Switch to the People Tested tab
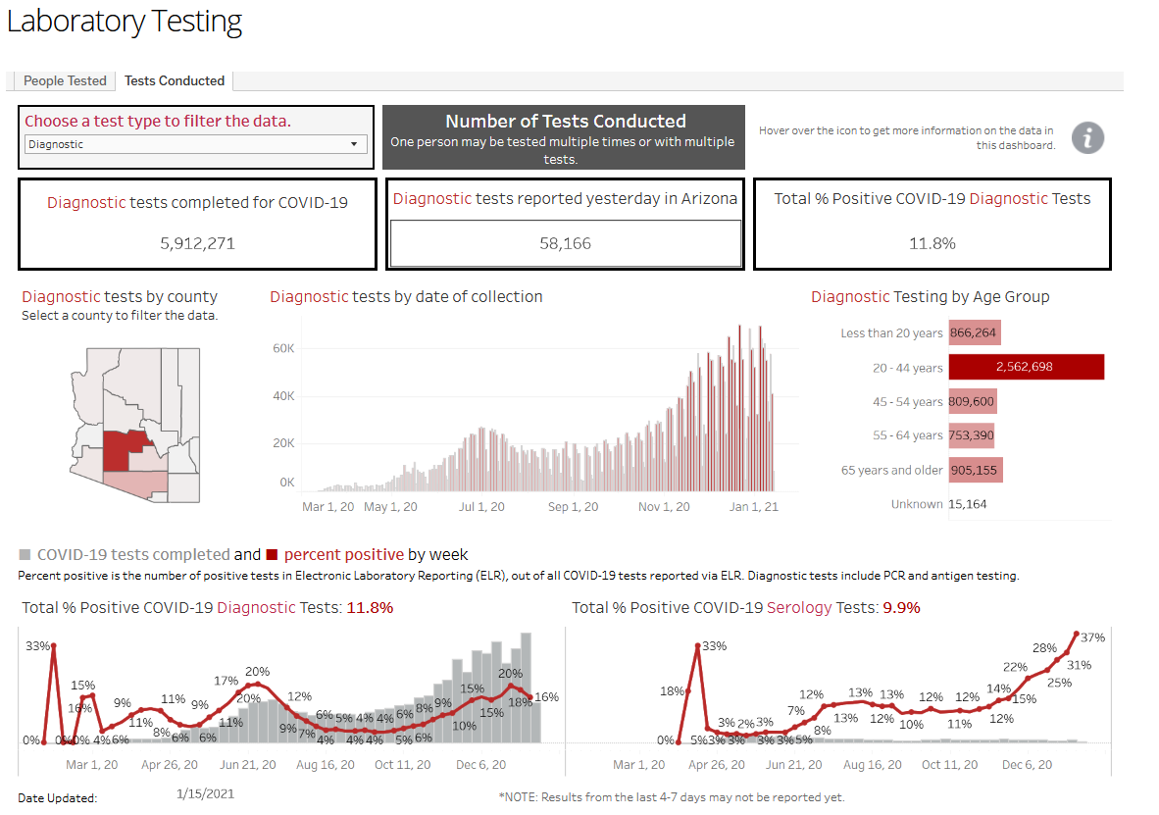Screen dimensions: 1159x815 click(x=65, y=80)
